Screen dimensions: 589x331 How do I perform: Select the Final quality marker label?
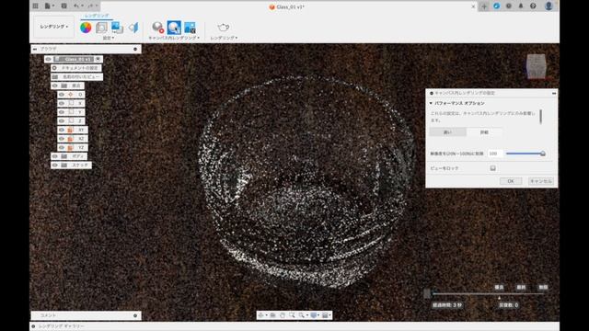tap(521, 287)
